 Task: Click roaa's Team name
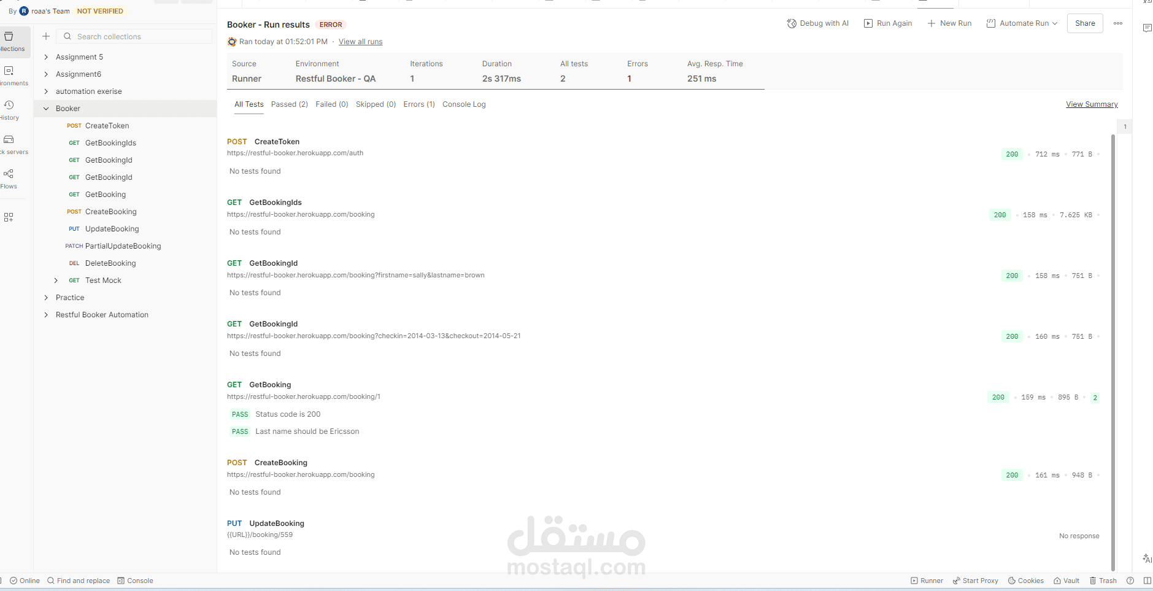tap(50, 11)
